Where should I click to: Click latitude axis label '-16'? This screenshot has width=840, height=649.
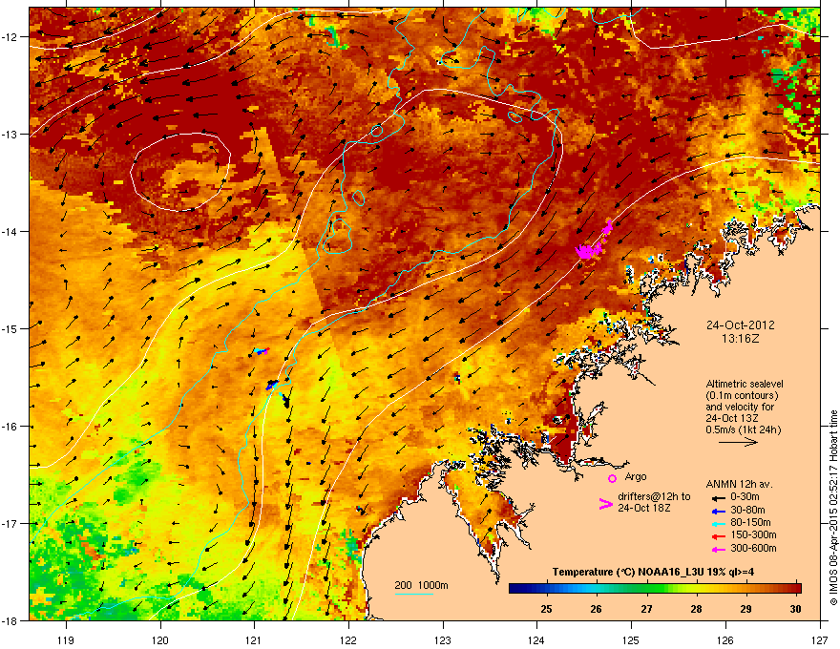pyautogui.click(x=10, y=427)
